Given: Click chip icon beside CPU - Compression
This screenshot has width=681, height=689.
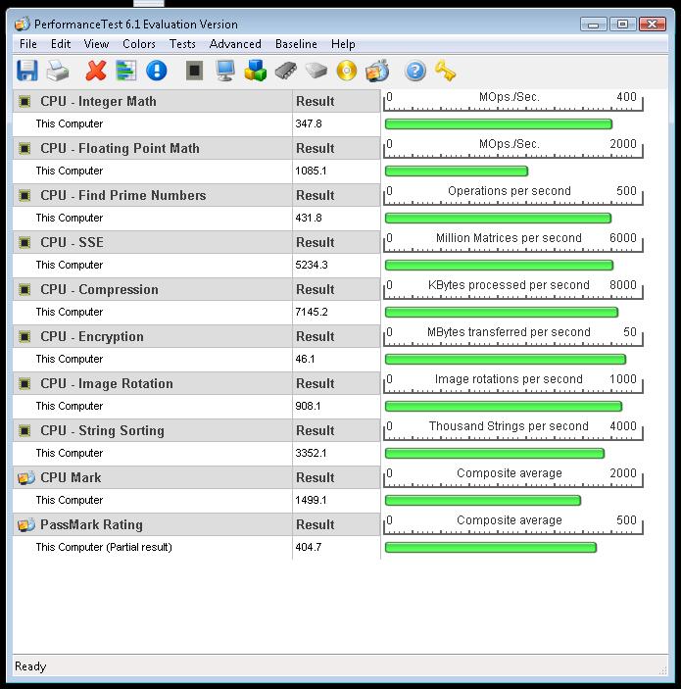Looking at the screenshot, I should pyautogui.click(x=24, y=289).
